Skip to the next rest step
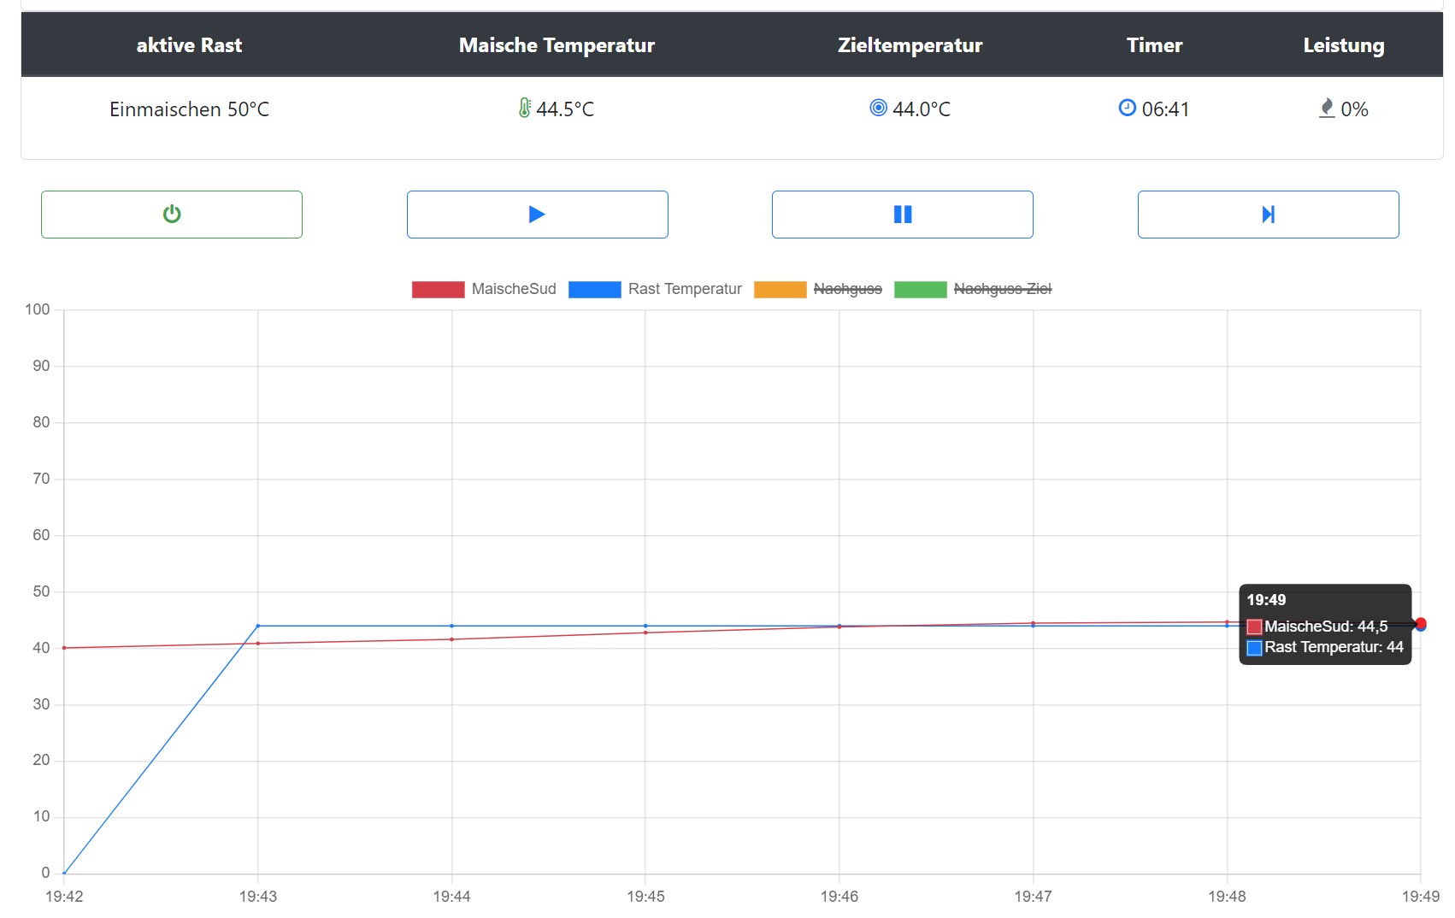Screen dimensions: 1455x918 (x=1268, y=214)
